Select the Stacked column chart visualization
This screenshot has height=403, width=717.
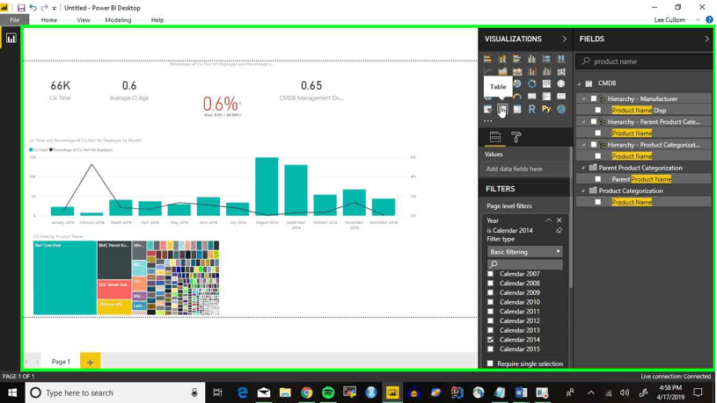pos(502,59)
